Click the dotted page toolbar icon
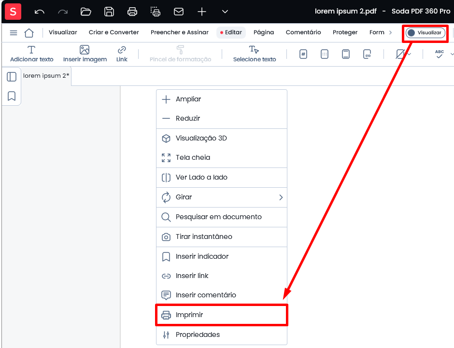This screenshot has width=454, height=348. pos(325,54)
